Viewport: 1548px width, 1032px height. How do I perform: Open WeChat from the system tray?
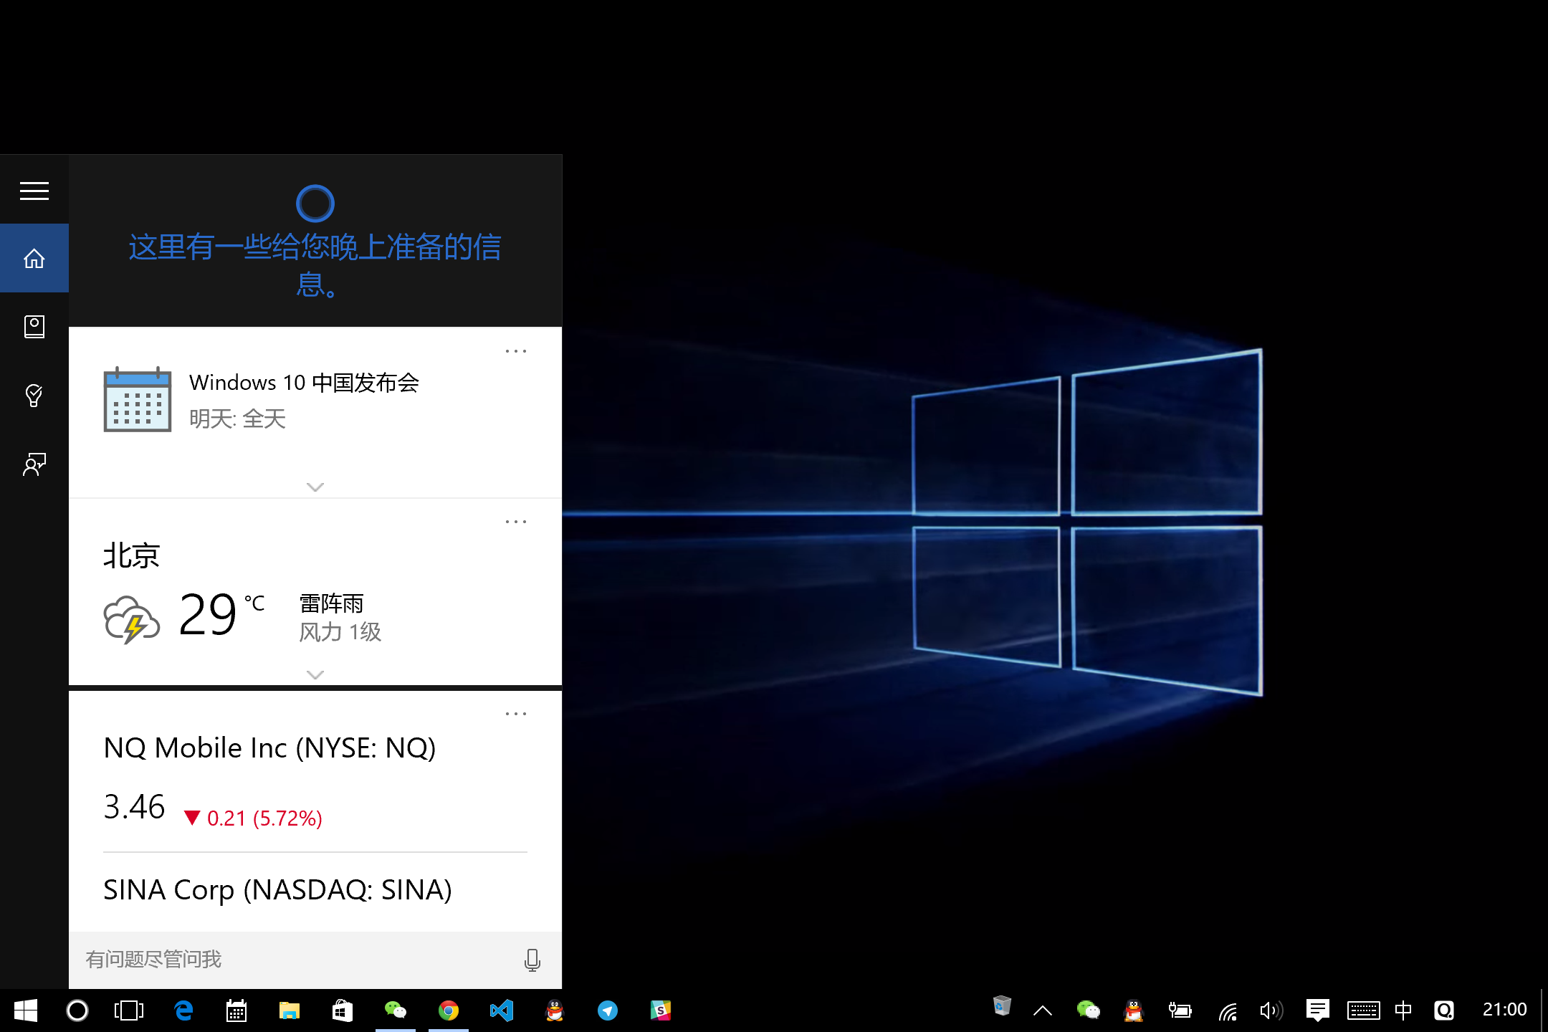[x=1089, y=1010]
